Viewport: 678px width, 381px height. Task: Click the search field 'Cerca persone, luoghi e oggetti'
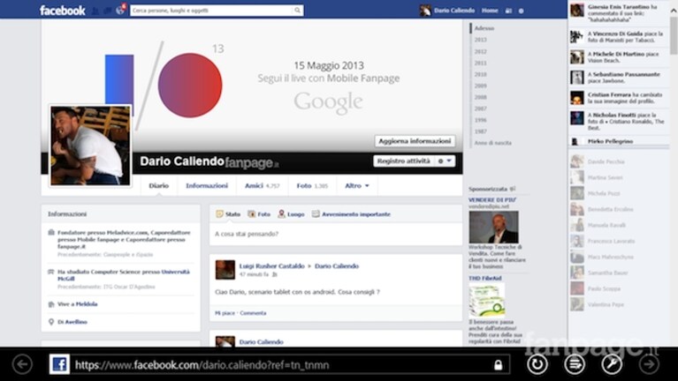212,11
